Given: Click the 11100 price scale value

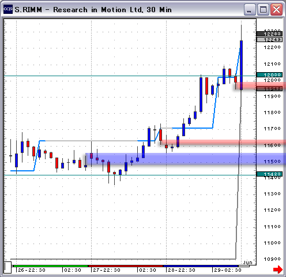Looking at the screenshot, I should [272, 227].
